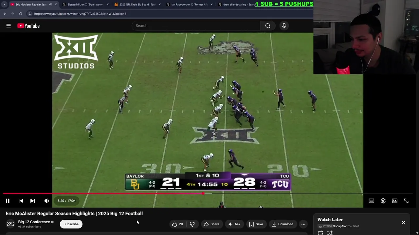The width and height of the screenshot is (419, 235).
Task: Submit search with magnifier button
Action: pyautogui.click(x=268, y=26)
